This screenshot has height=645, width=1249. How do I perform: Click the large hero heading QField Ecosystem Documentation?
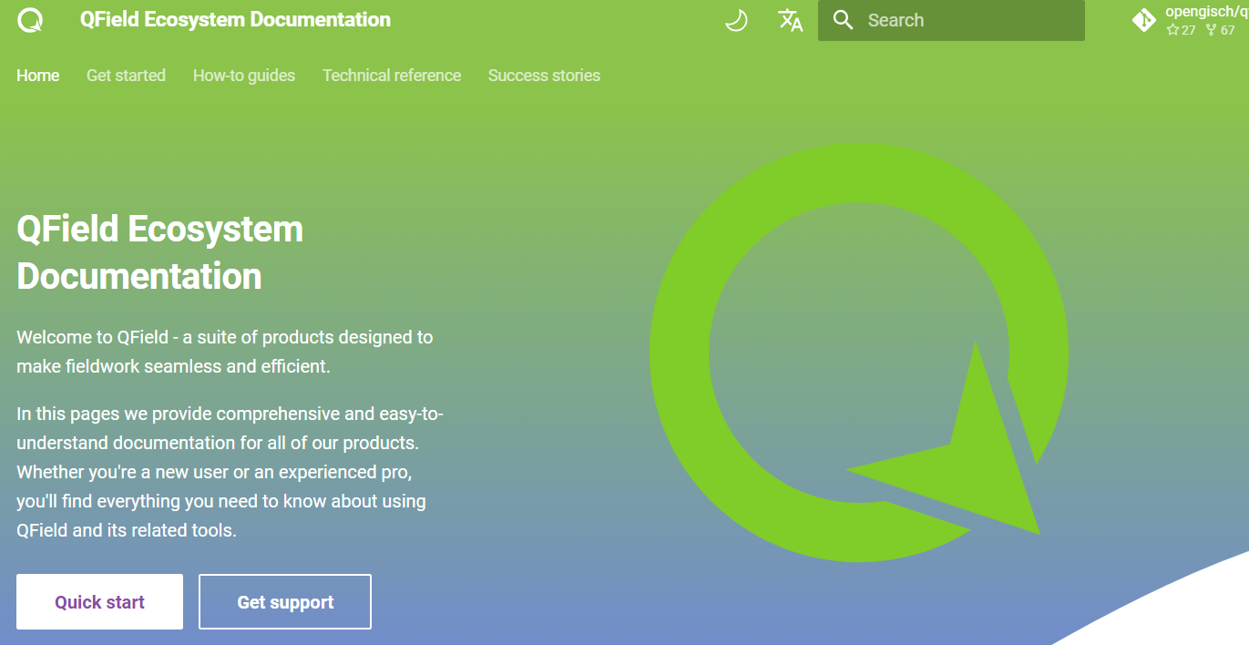(x=160, y=252)
